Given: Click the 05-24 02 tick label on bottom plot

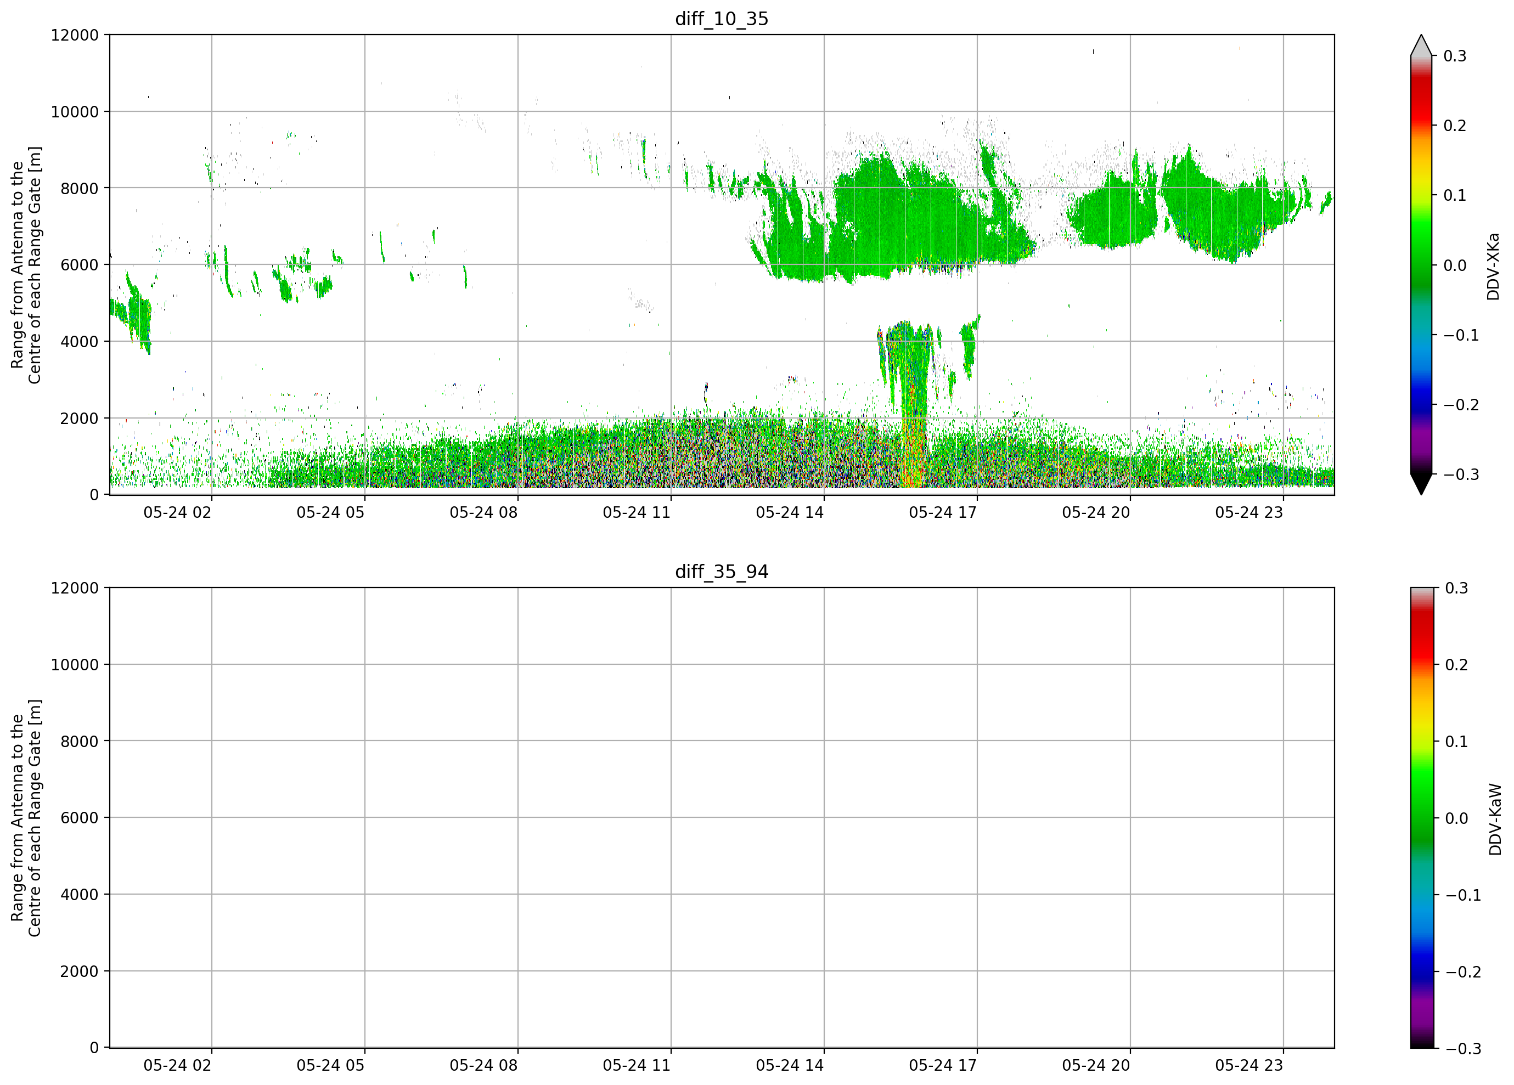Looking at the screenshot, I should tap(178, 1065).
